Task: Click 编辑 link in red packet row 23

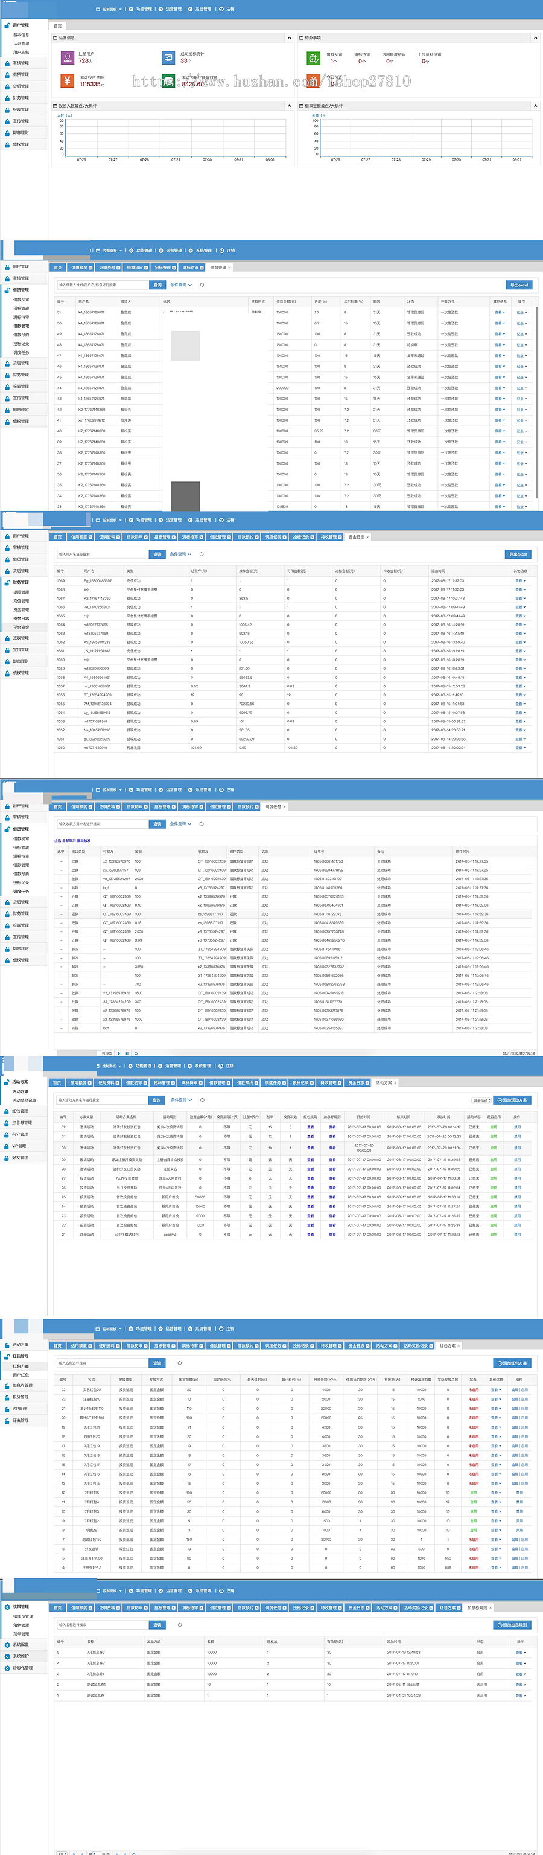Action: click(x=514, y=1390)
